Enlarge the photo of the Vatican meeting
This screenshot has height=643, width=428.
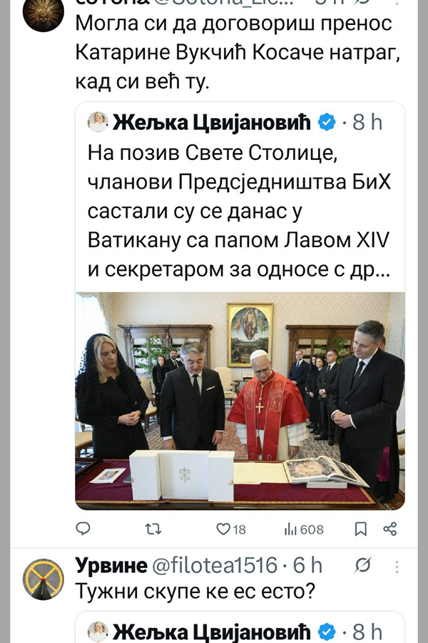[x=240, y=401]
